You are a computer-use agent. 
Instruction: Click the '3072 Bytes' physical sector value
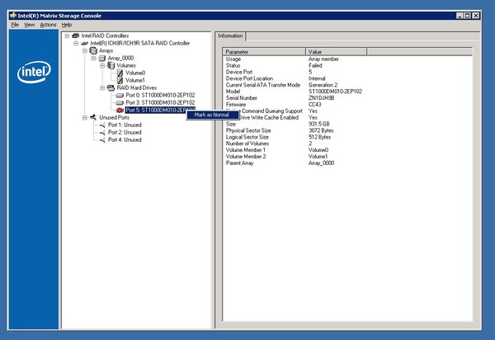(x=321, y=130)
